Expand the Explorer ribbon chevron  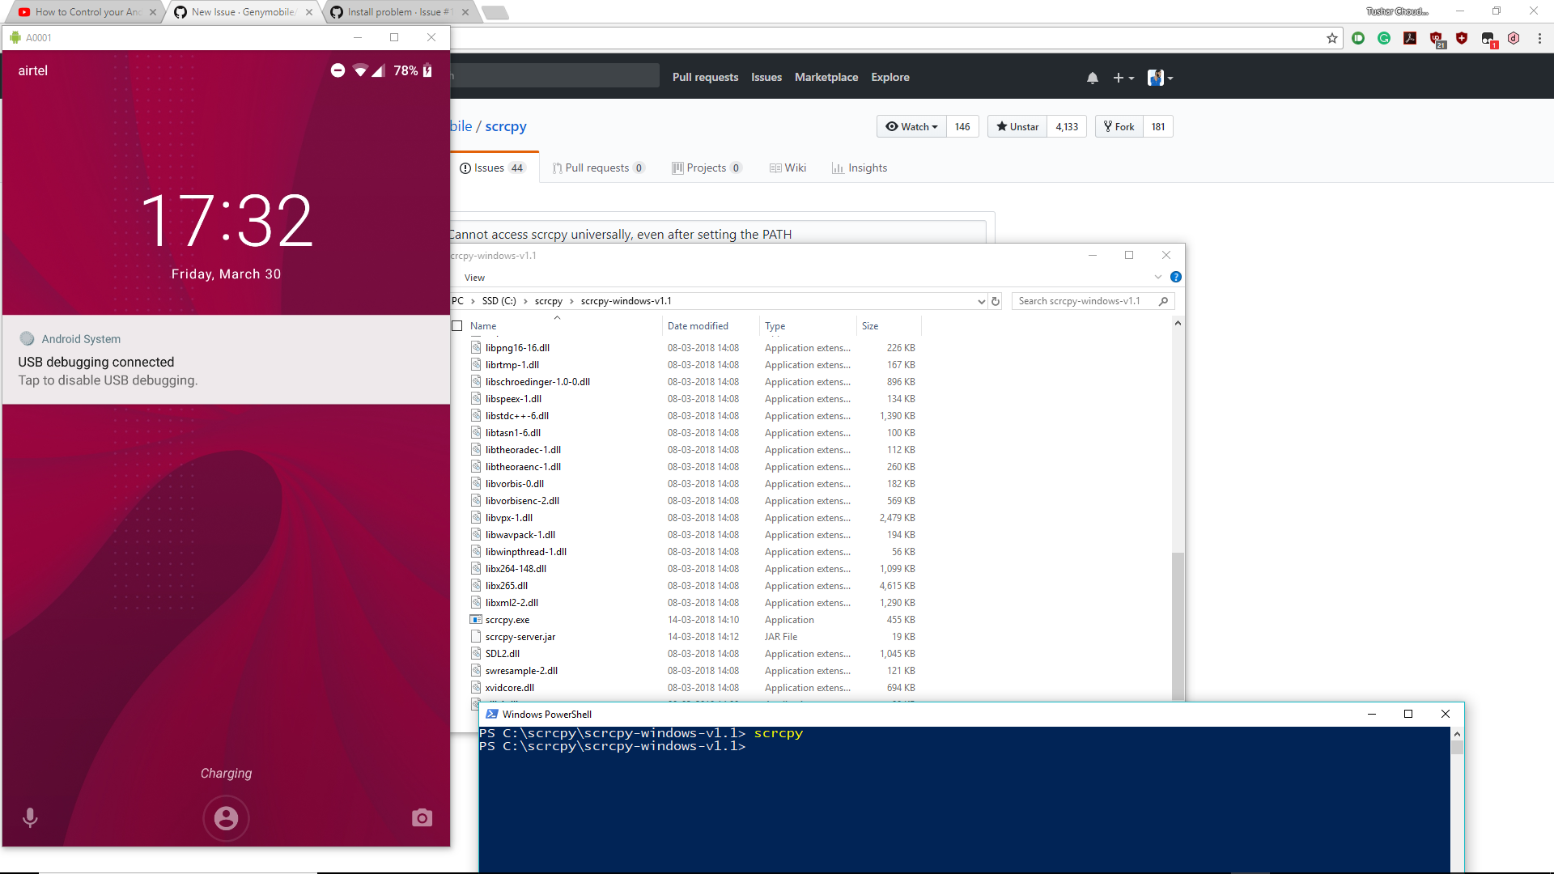pos(1157,277)
